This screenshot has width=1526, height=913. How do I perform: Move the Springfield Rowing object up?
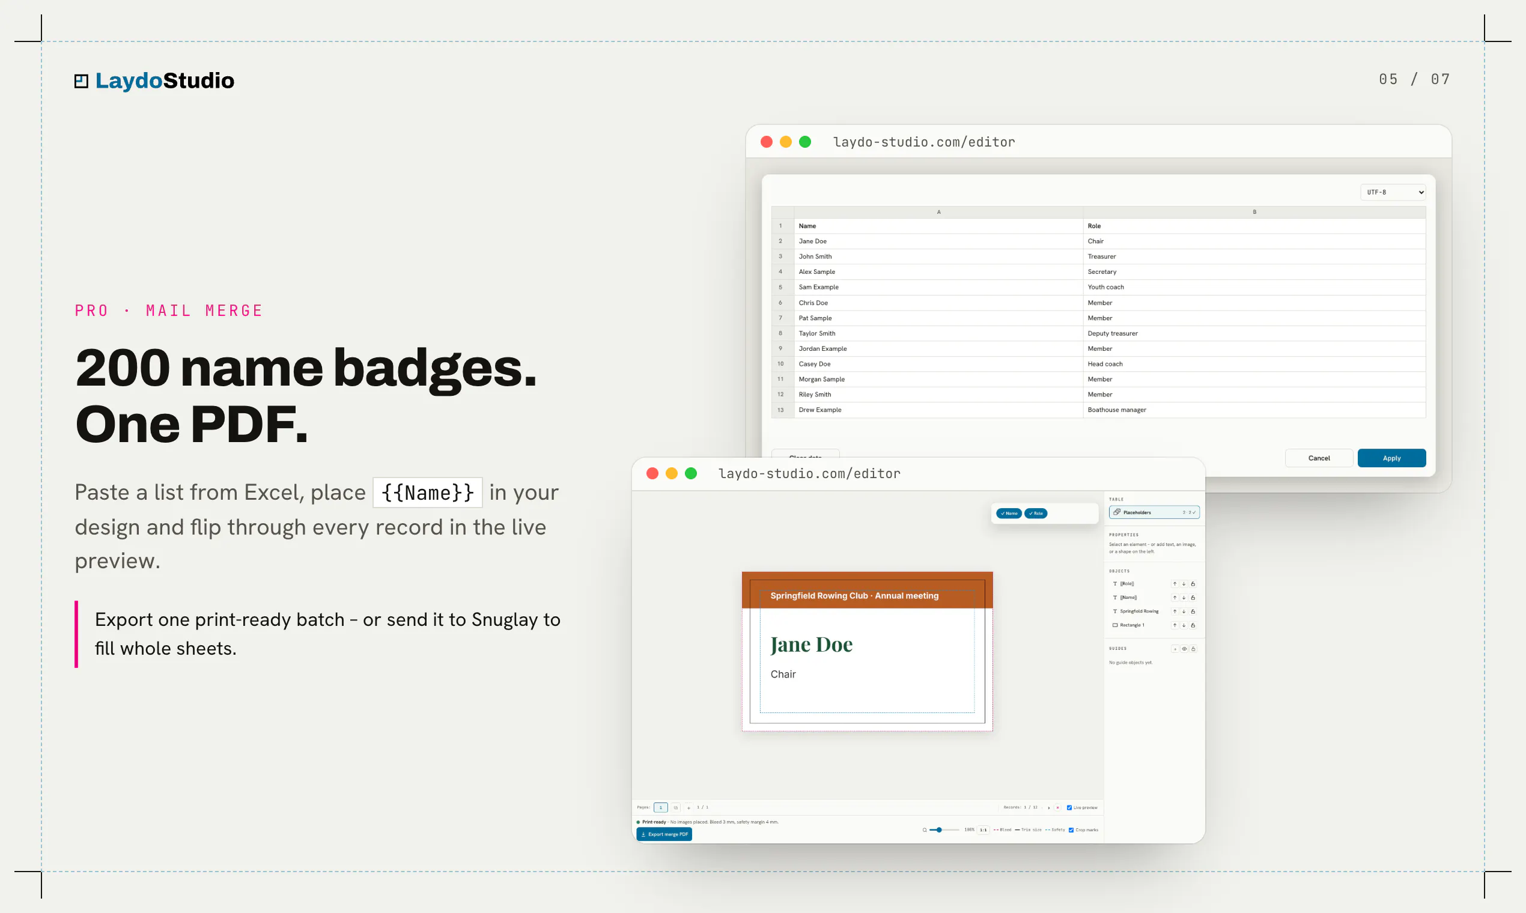click(x=1174, y=611)
